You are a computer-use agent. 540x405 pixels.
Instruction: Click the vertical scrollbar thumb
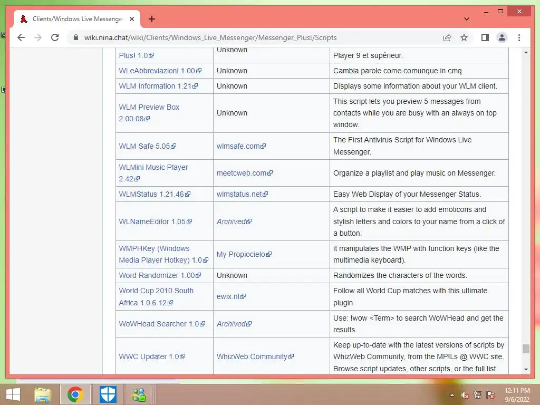click(x=526, y=349)
